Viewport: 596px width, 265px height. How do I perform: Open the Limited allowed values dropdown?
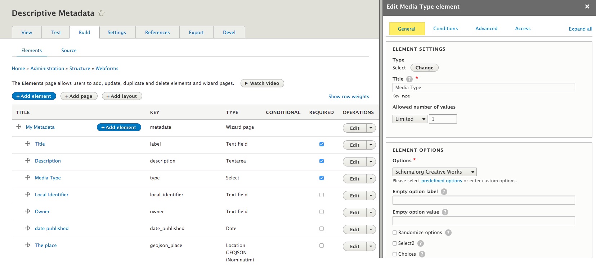tap(409, 119)
